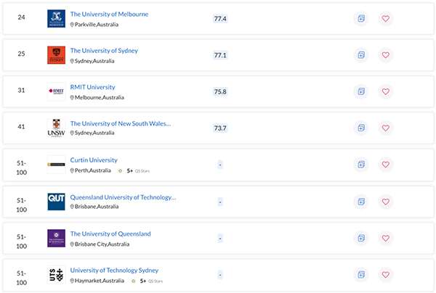Screen dimensions: 436x293
Task: Click Curtin University's 51-100 rank
Action: 21,168
